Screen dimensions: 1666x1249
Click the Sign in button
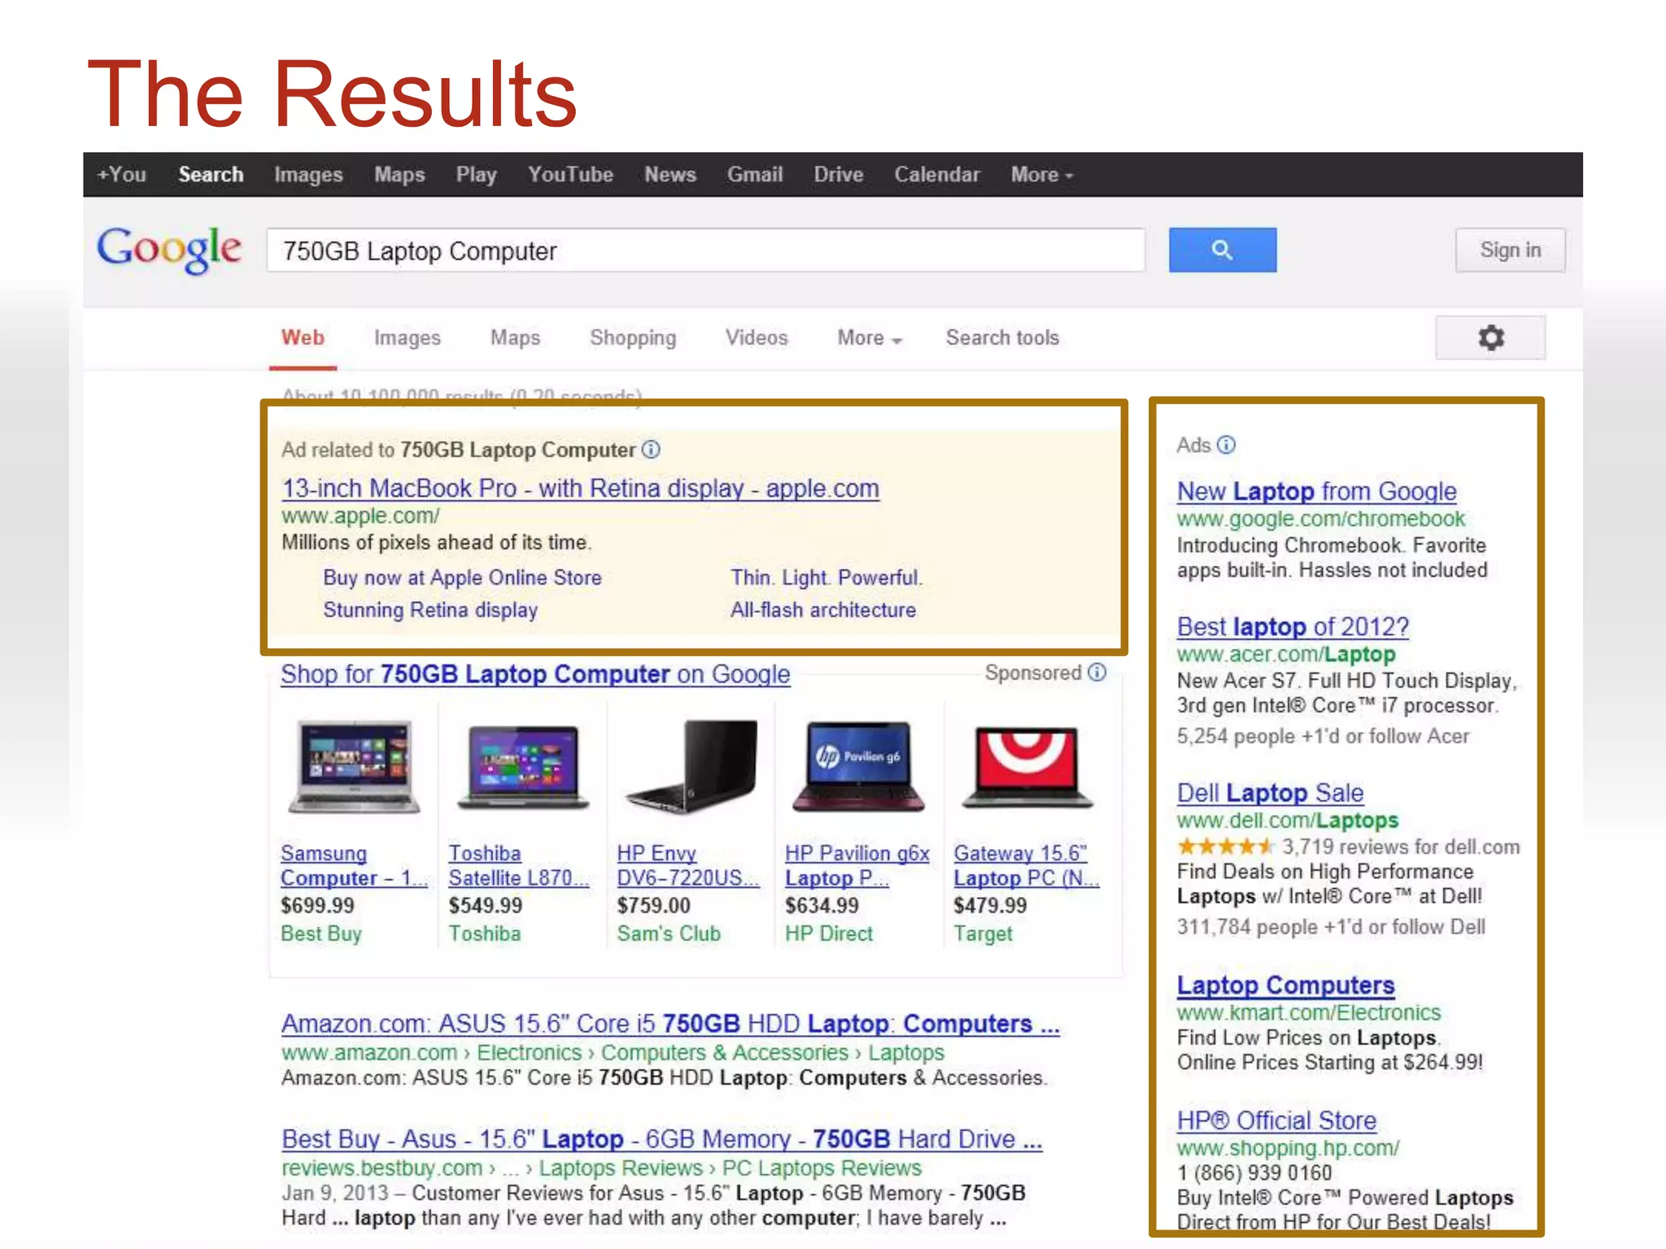(1510, 250)
